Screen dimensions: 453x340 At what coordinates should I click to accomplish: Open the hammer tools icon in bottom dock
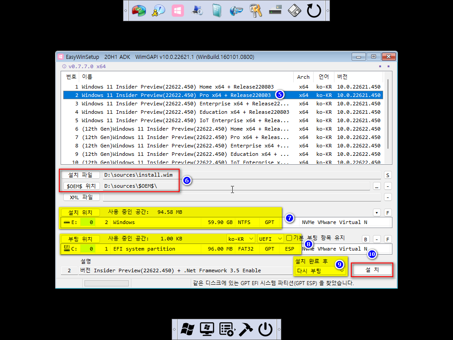pos(246,329)
